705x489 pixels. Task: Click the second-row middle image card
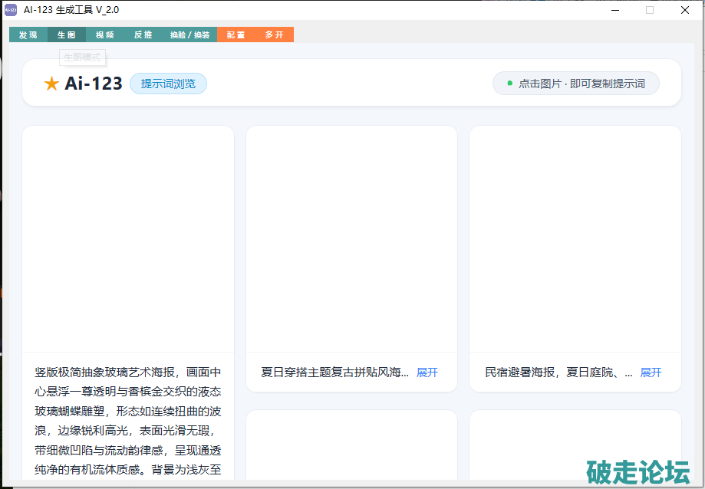pyautogui.click(x=351, y=445)
